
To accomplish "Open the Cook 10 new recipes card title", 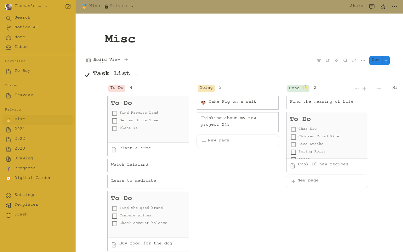I will click(x=323, y=164).
